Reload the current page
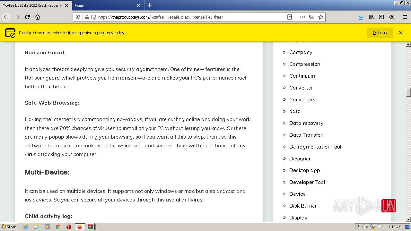Screen dimensions: 411x231 (27, 17)
